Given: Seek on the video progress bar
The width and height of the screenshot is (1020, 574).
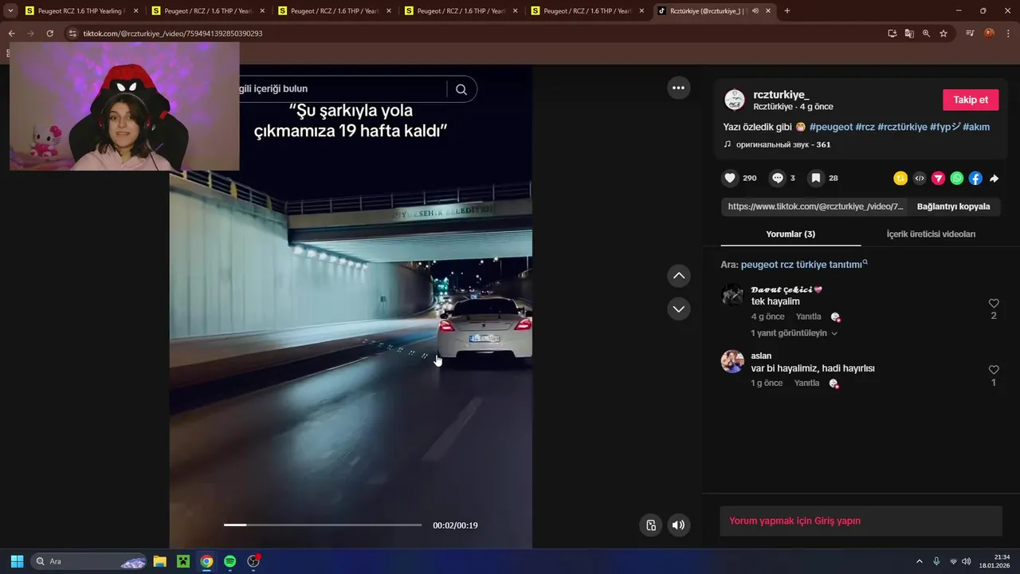Looking at the screenshot, I should click(x=322, y=525).
